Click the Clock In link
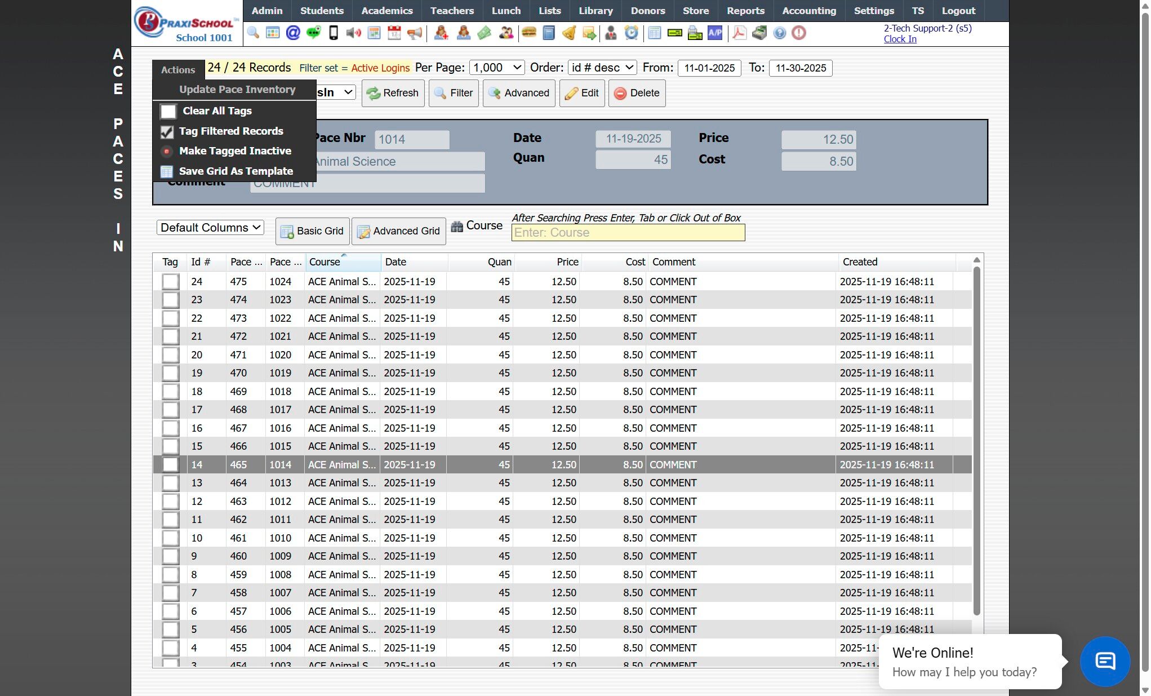 [900, 39]
